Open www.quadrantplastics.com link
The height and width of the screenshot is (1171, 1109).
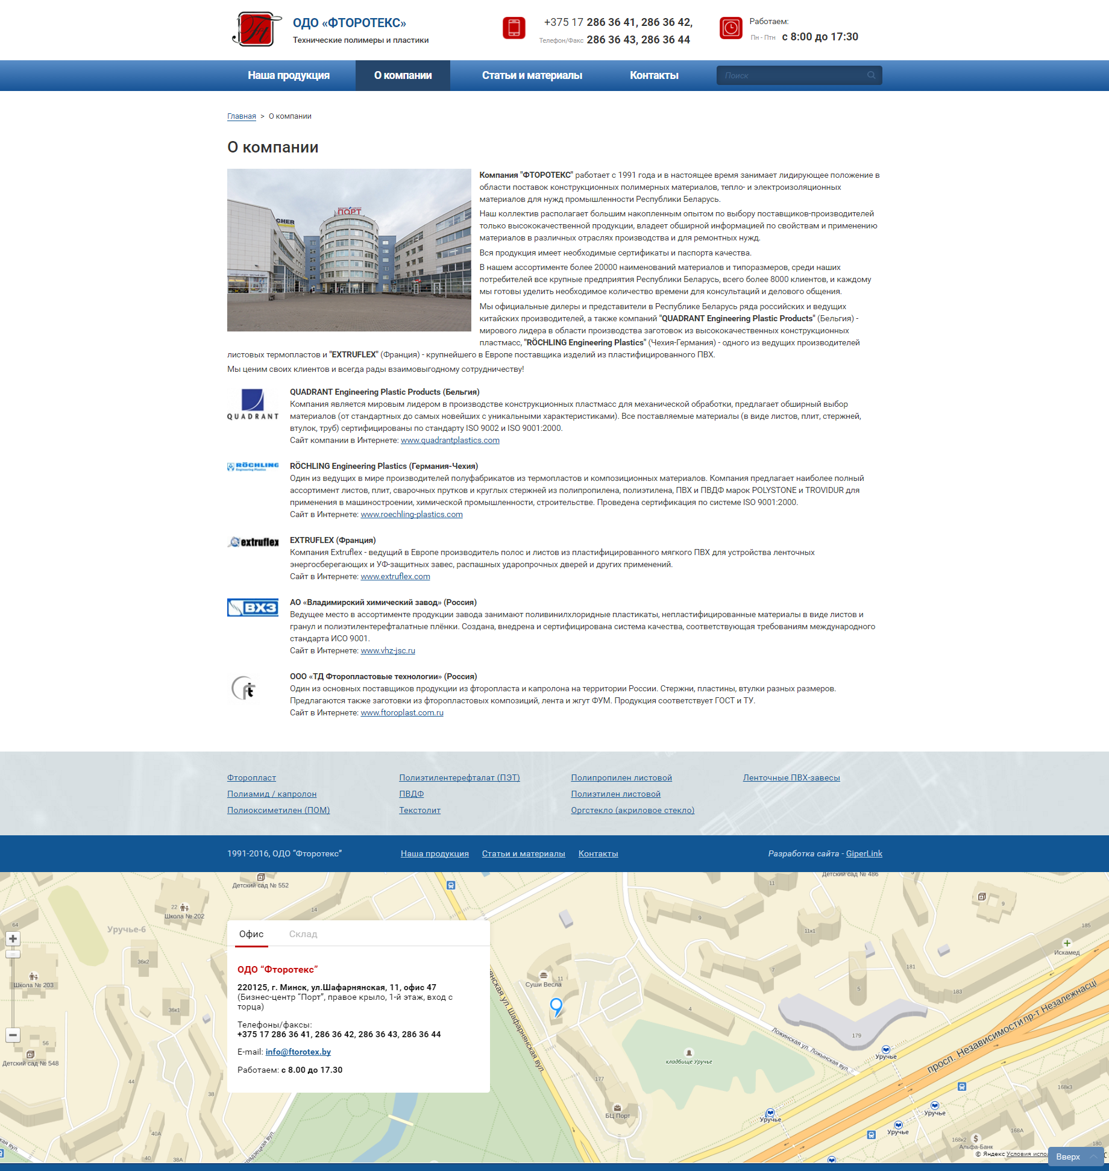pyautogui.click(x=450, y=440)
